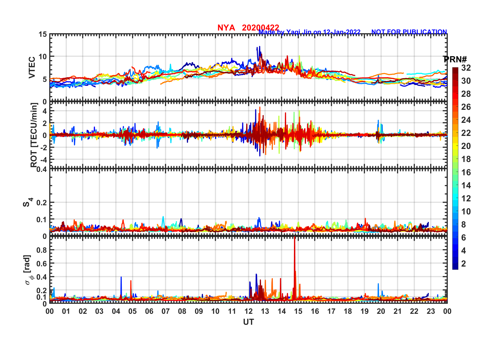
Task: Click the x-axis hour label 06
Action: click(x=149, y=311)
